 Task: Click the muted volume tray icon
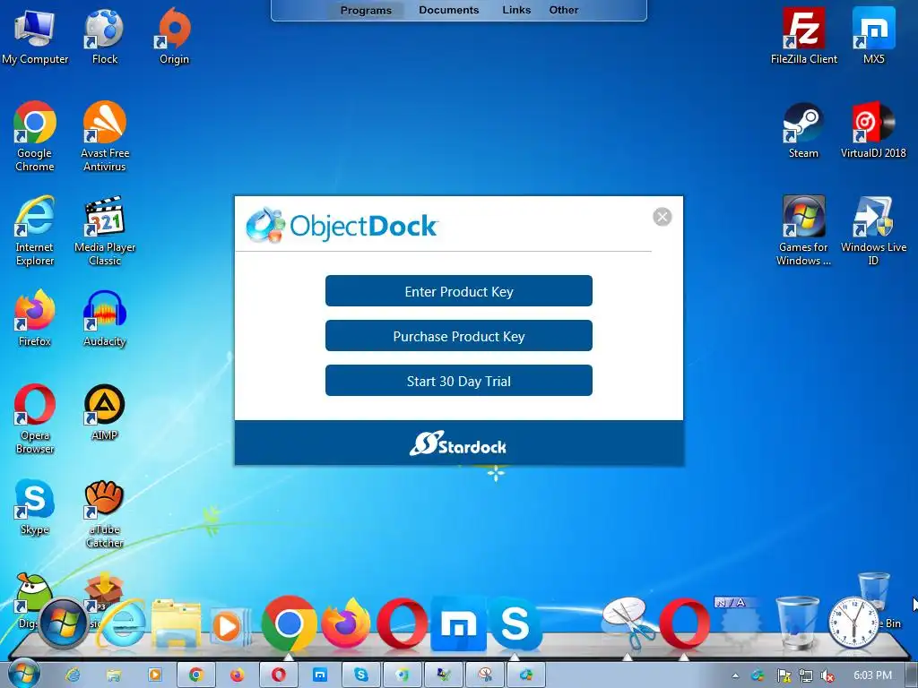[x=827, y=675]
